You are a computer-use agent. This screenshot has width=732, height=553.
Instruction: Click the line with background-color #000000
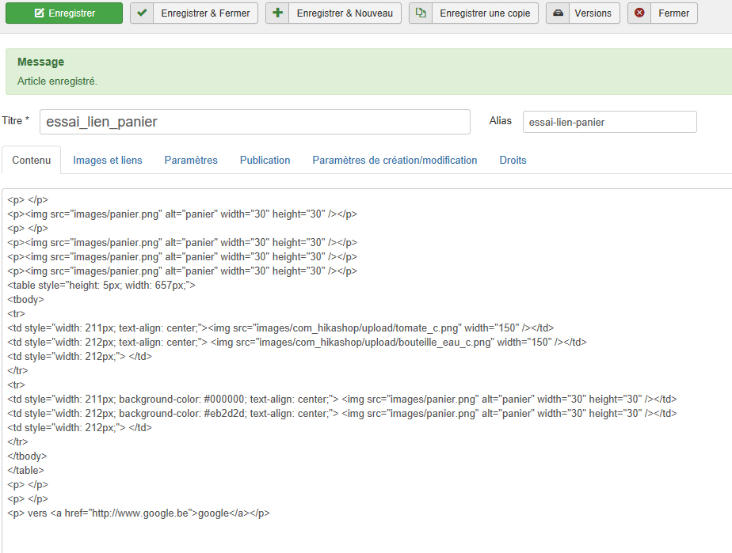coord(341,400)
